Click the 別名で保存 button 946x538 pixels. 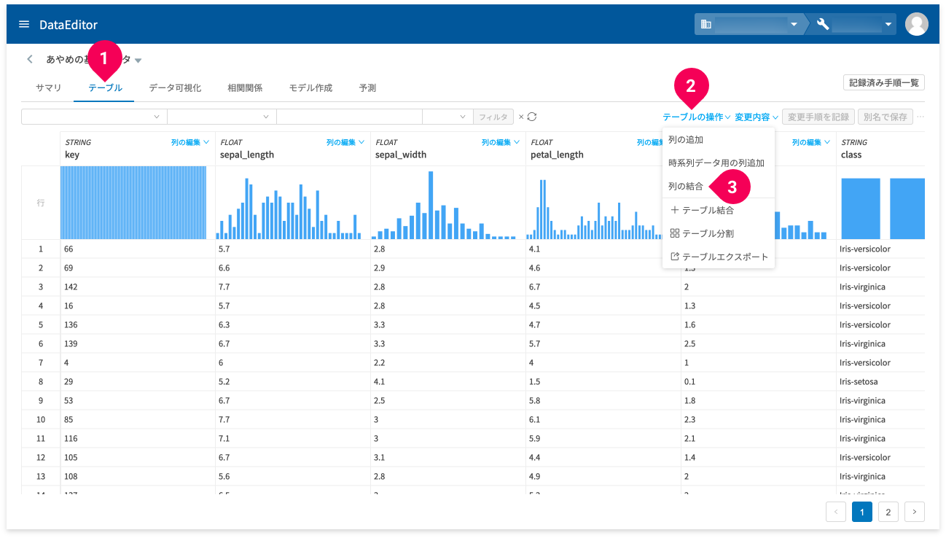coord(885,117)
